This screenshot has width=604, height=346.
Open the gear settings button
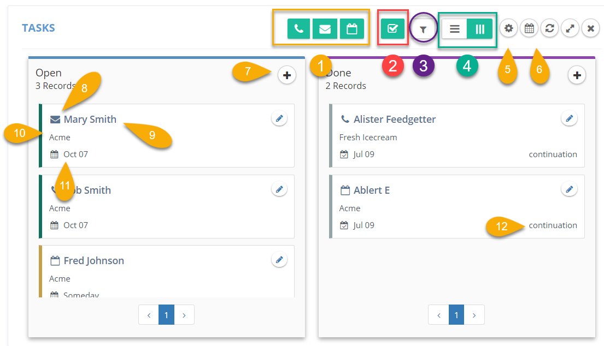pos(509,28)
